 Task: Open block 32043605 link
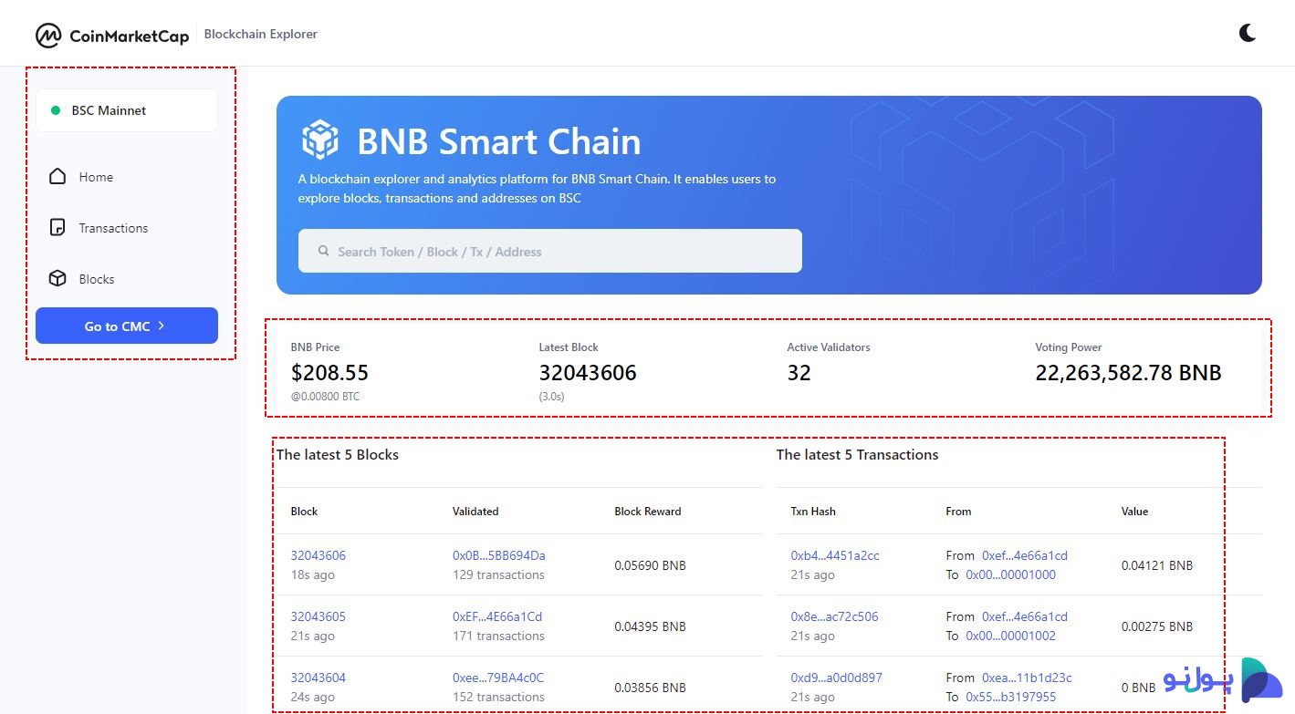319,616
